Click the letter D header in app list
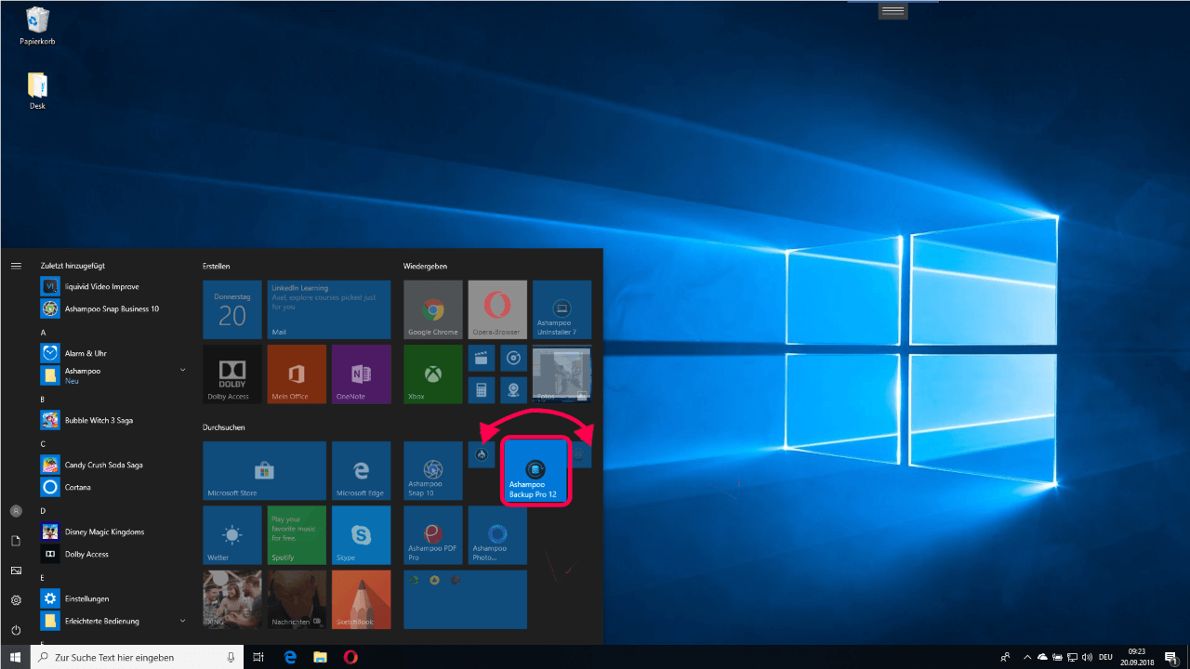The image size is (1190, 669). coord(43,510)
